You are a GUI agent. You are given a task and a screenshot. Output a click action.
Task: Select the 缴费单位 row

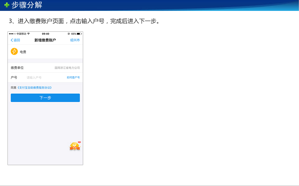tap(45, 68)
